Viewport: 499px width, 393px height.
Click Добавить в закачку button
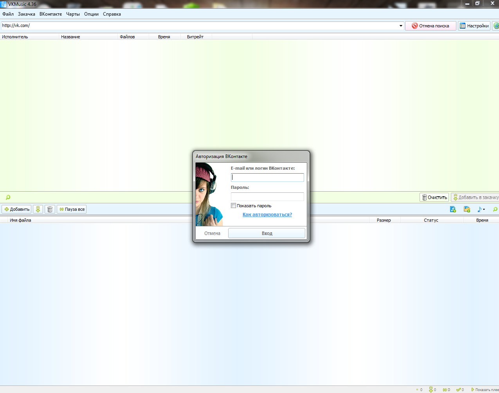(475, 197)
